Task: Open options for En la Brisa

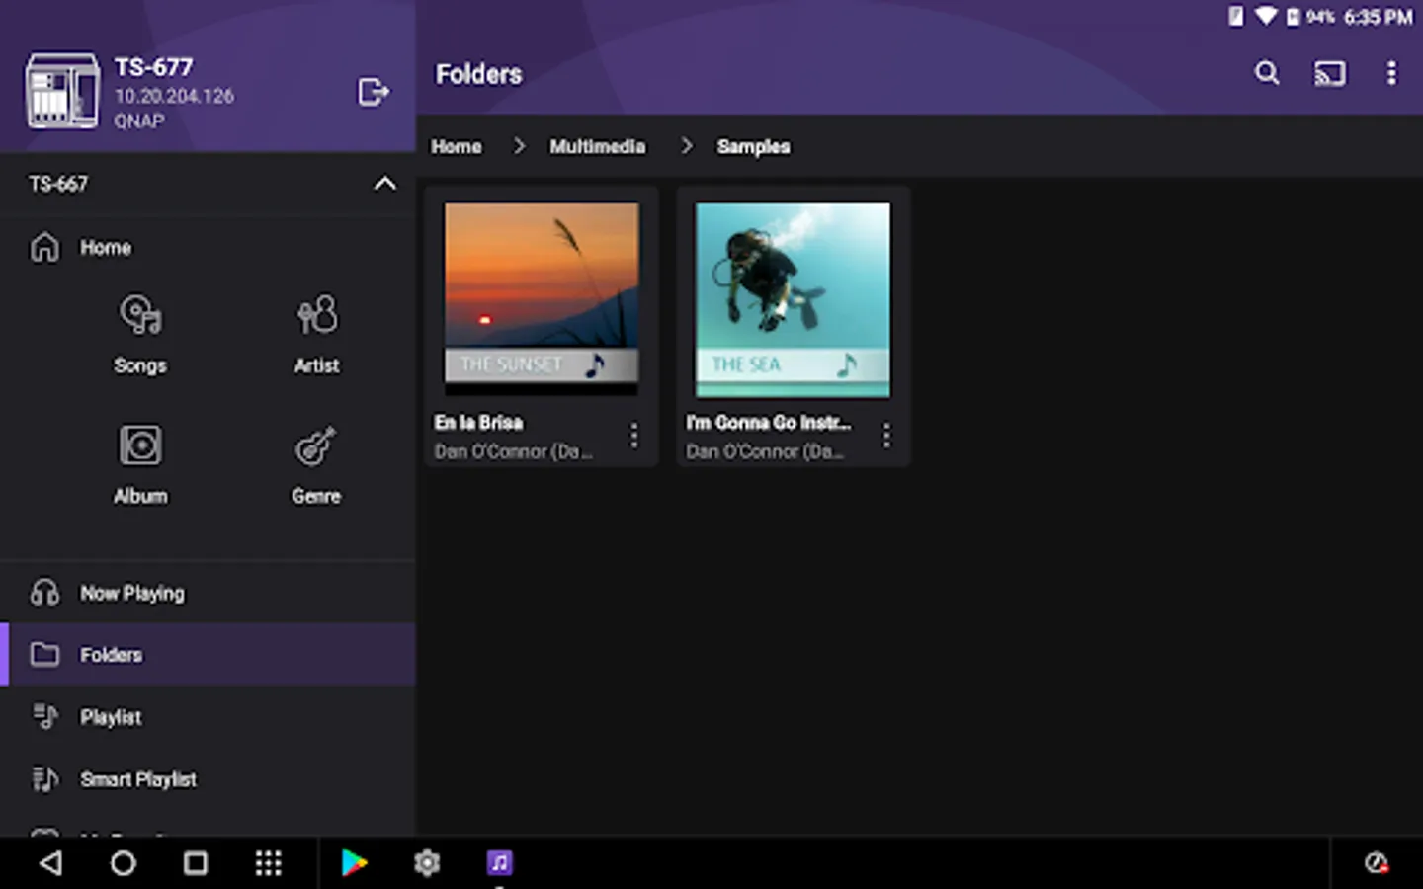Action: [x=634, y=436]
